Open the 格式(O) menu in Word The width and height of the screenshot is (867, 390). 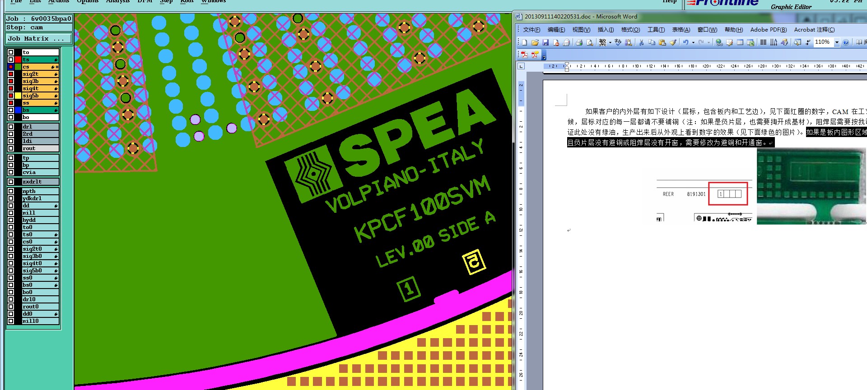click(630, 30)
